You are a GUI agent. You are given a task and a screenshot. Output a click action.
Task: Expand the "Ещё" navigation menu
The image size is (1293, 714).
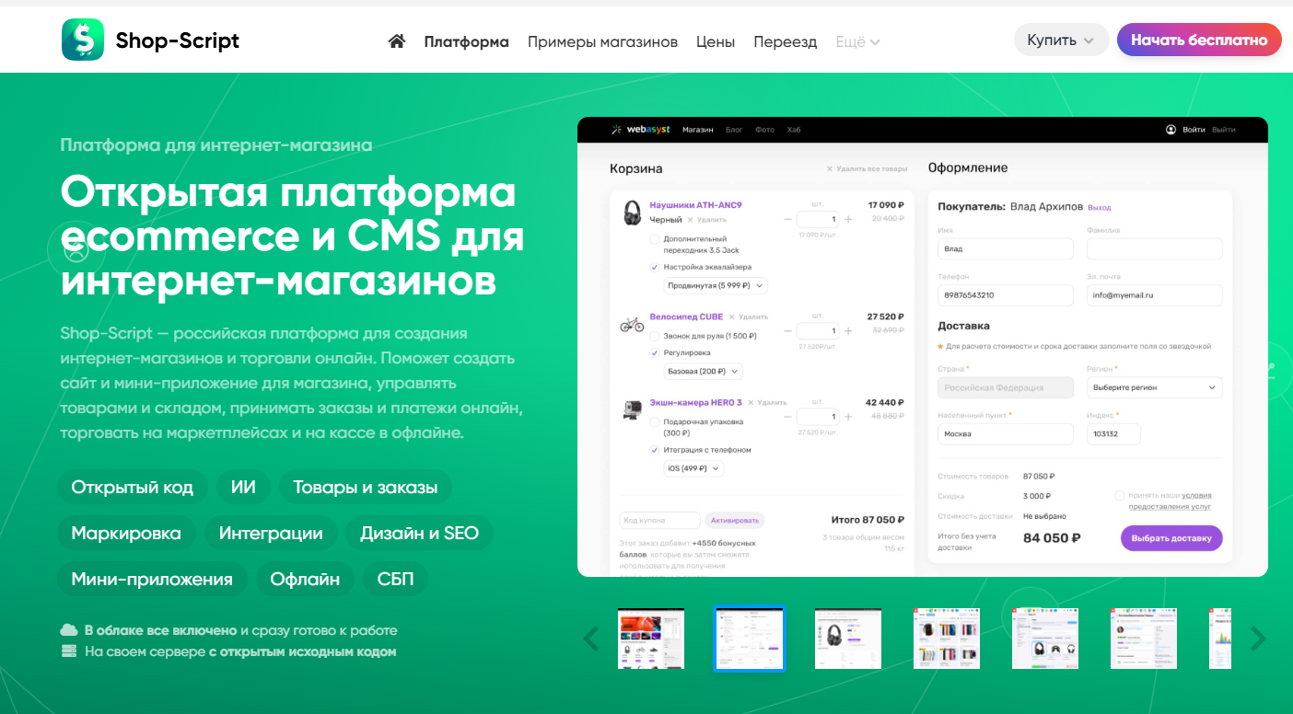pos(857,41)
